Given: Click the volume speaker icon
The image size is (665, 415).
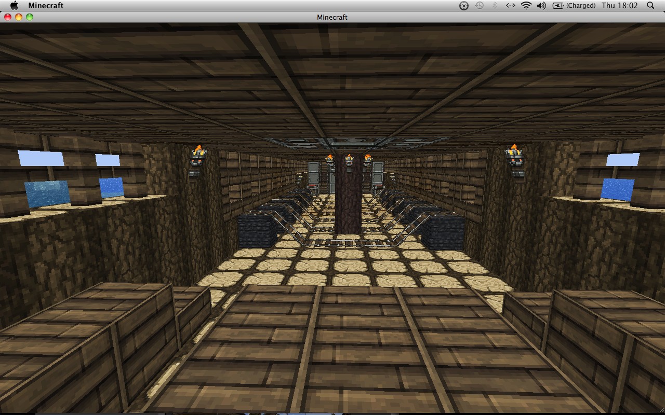Looking at the screenshot, I should coord(541,5).
